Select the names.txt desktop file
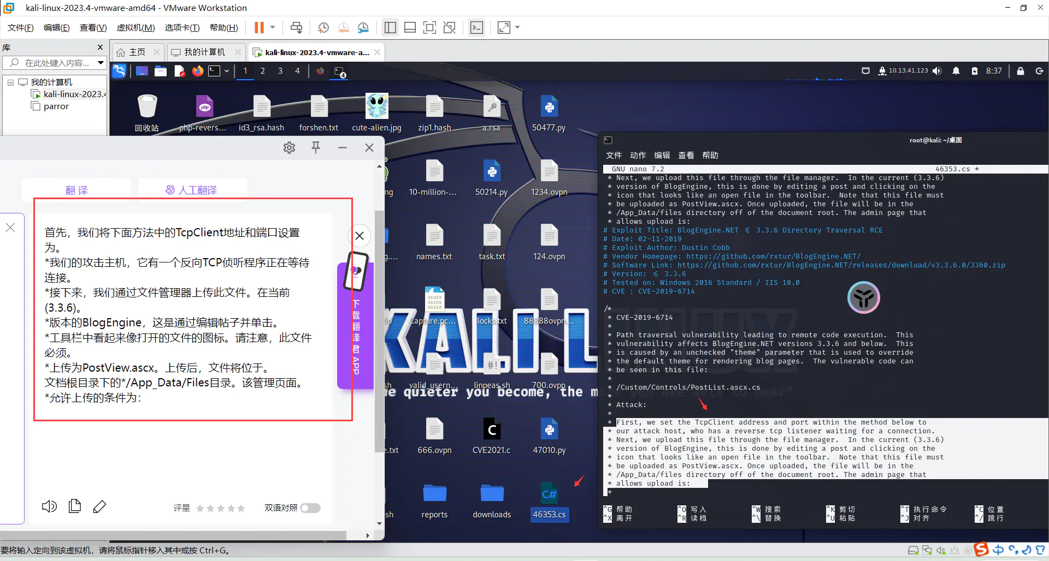This screenshot has width=1049, height=561. point(434,242)
